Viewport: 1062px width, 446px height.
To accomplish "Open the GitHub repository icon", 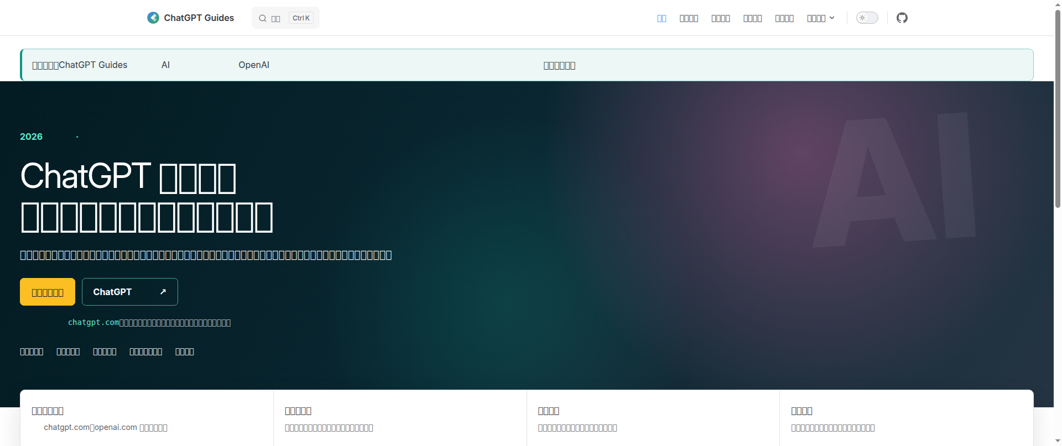I will (x=902, y=18).
